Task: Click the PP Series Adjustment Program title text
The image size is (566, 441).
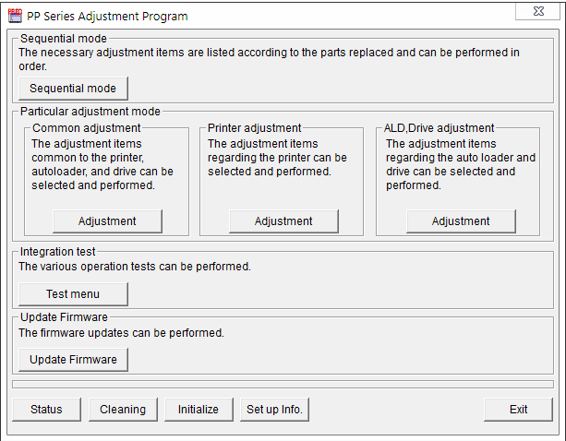Action: [107, 16]
